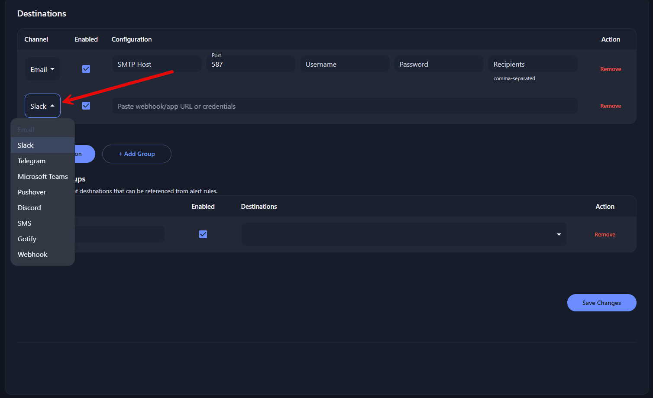653x398 pixels.
Task: Open the Email channel dropdown
Action: (42, 69)
